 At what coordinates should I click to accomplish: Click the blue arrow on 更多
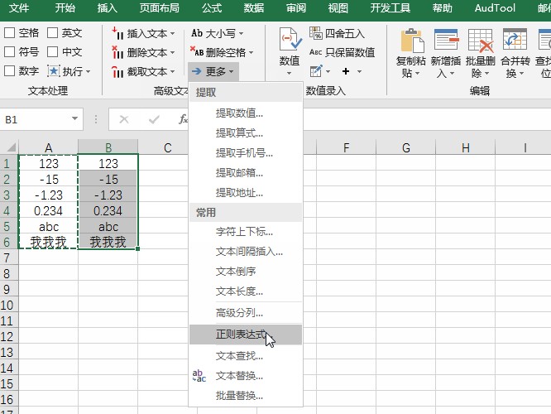(196, 71)
